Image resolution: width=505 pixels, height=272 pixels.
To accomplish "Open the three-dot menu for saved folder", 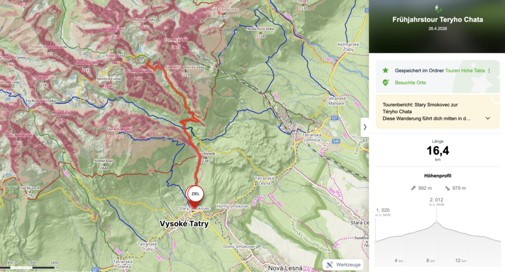I will tap(489, 71).
